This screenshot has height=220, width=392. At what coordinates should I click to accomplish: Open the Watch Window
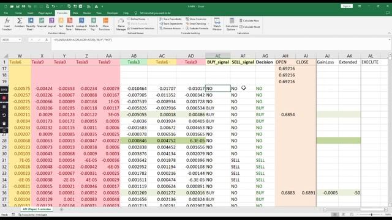(x=217, y=24)
